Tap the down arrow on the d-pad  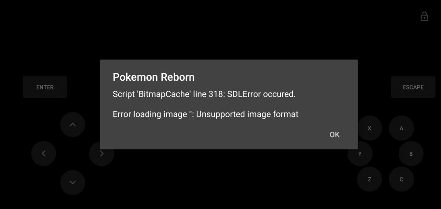pos(73,182)
